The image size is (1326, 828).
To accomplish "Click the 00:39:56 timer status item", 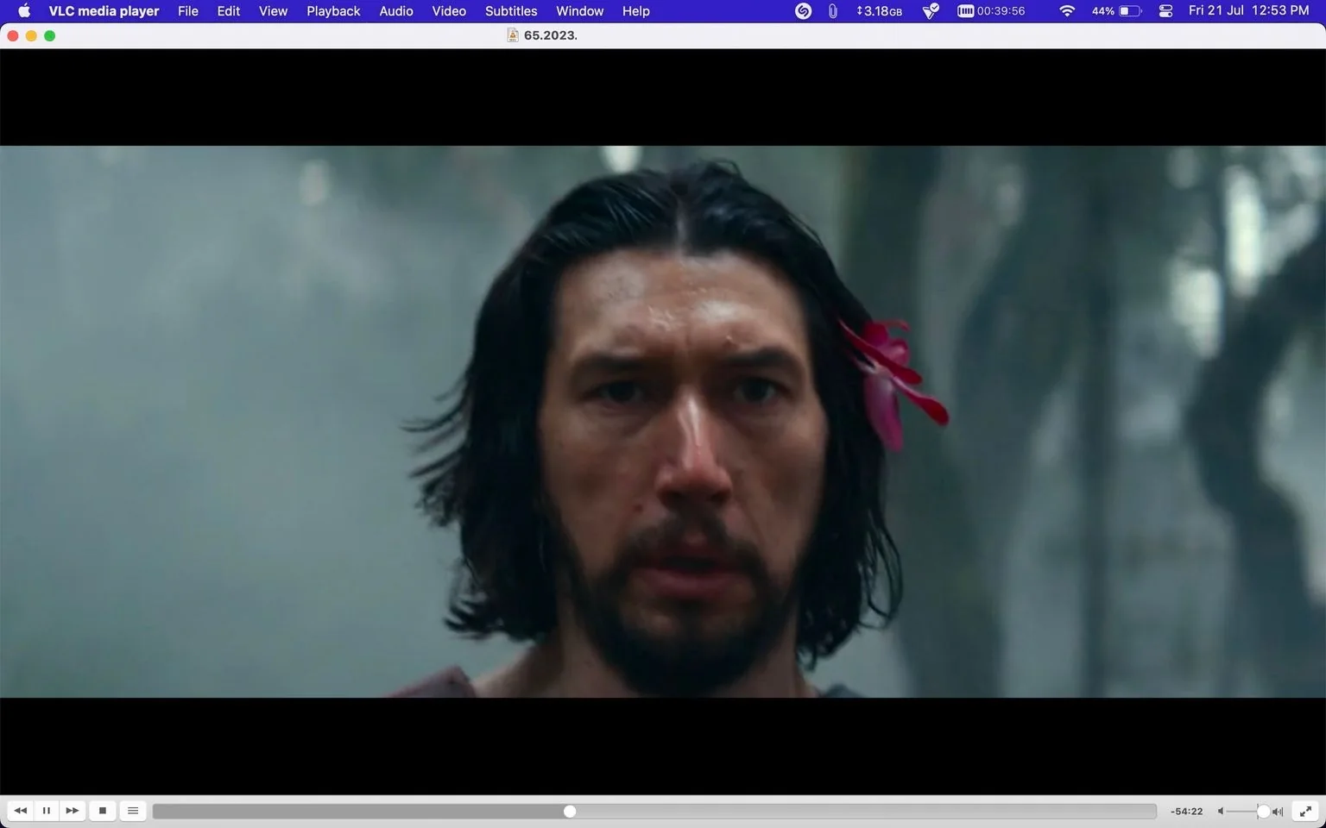I will (991, 11).
